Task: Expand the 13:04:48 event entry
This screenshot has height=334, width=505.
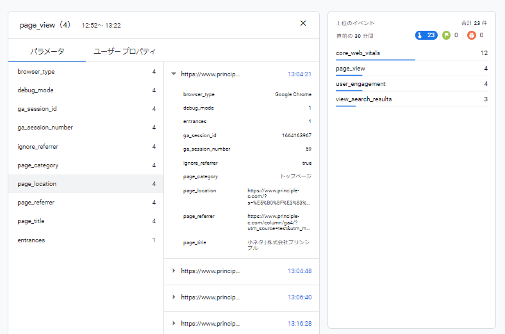Action: (174, 271)
